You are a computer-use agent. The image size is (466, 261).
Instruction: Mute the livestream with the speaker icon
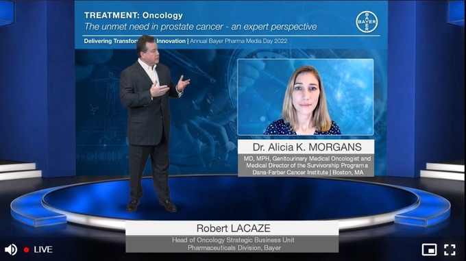(11, 250)
